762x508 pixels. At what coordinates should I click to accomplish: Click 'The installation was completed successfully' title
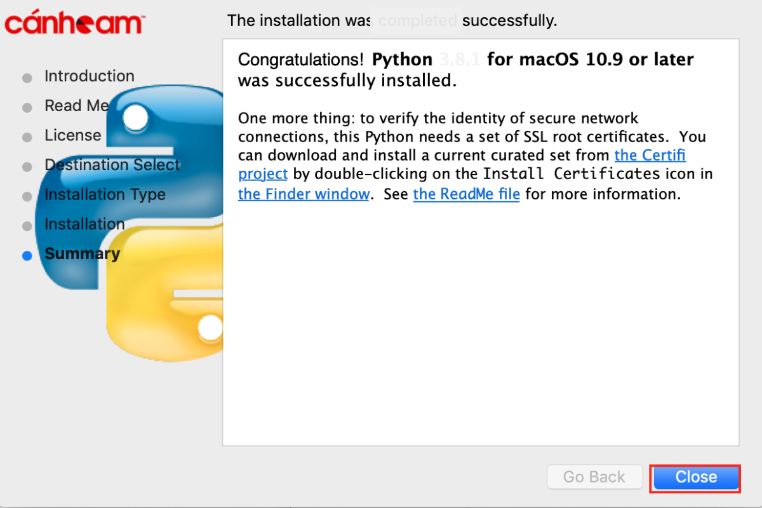[392, 20]
